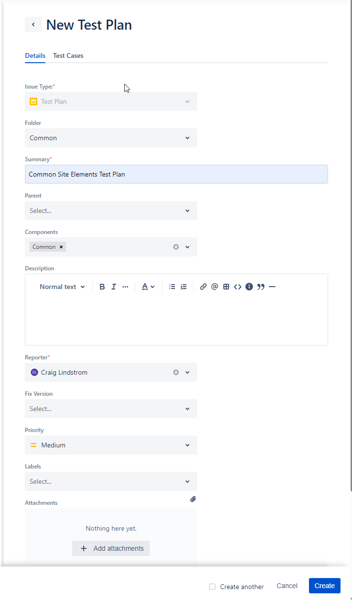Image resolution: width=352 pixels, height=601 pixels.
Task: Insert a numbered list into the description
Action: click(183, 286)
